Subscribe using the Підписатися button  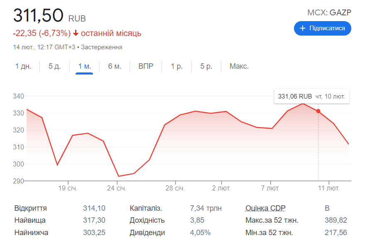coord(322,28)
